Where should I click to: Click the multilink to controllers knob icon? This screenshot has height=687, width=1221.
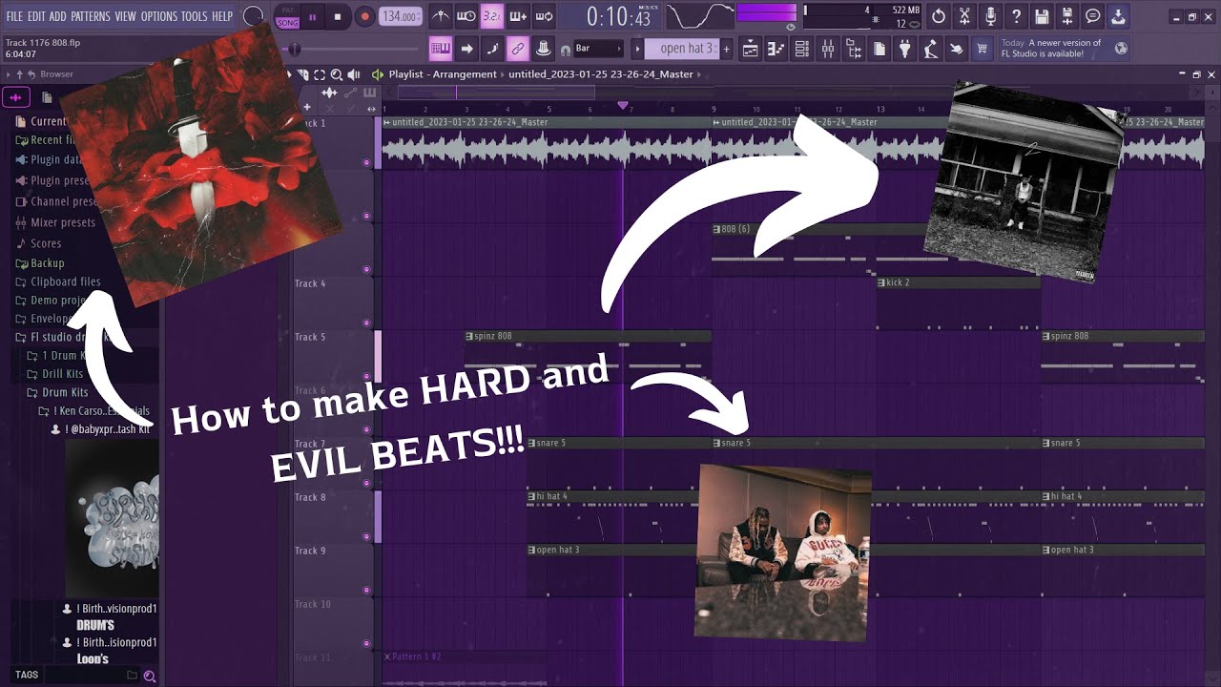pyautogui.click(x=543, y=49)
